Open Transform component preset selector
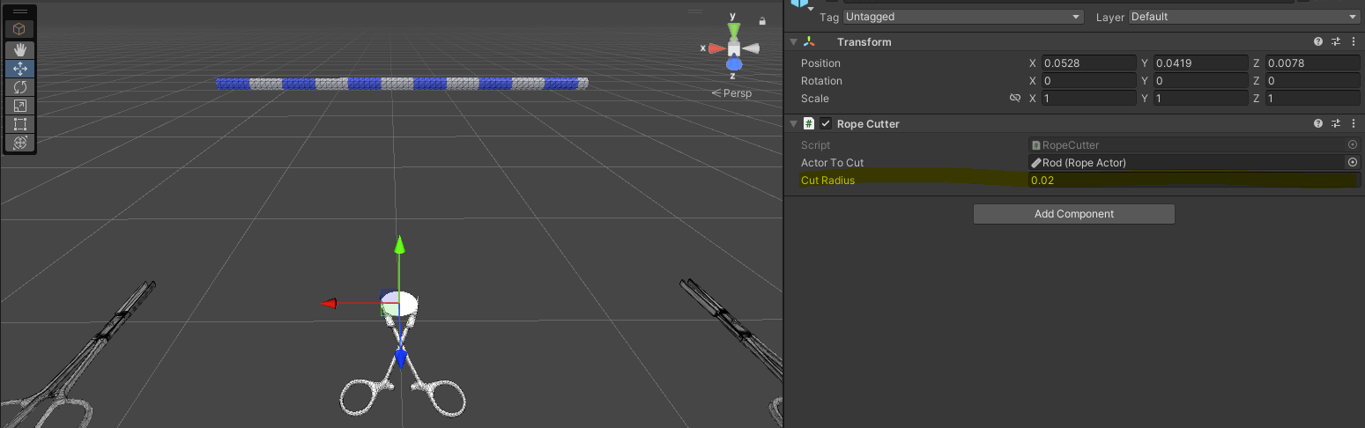Viewport: 1365px width, 428px height. (x=1336, y=42)
